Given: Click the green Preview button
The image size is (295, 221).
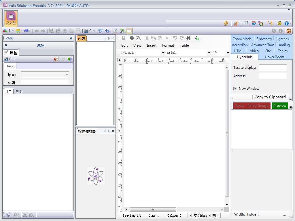Looking at the screenshot, I should (280, 106).
